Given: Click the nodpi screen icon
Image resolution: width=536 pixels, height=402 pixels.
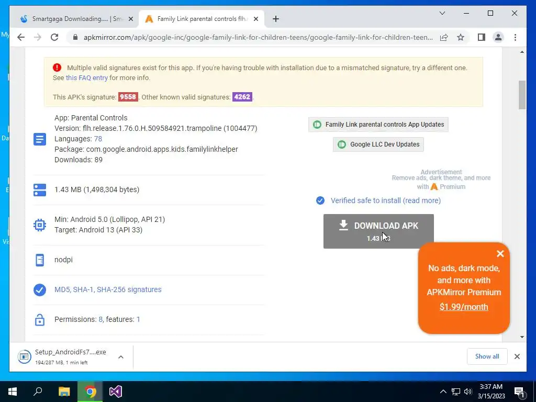Looking at the screenshot, I should [40, 260].
